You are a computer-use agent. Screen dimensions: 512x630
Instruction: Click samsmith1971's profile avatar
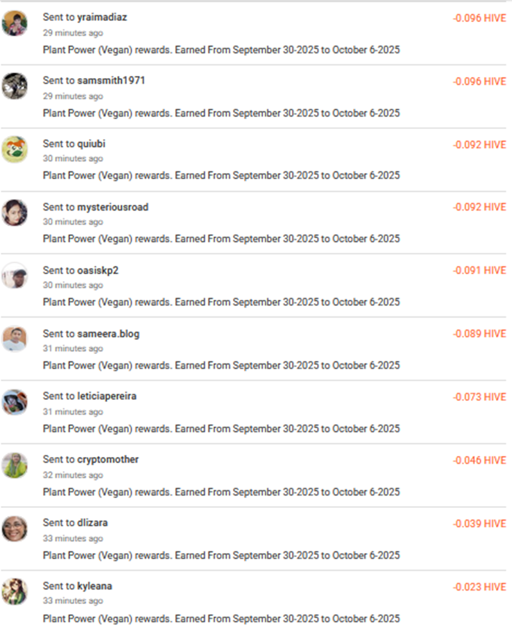point(14,86)
